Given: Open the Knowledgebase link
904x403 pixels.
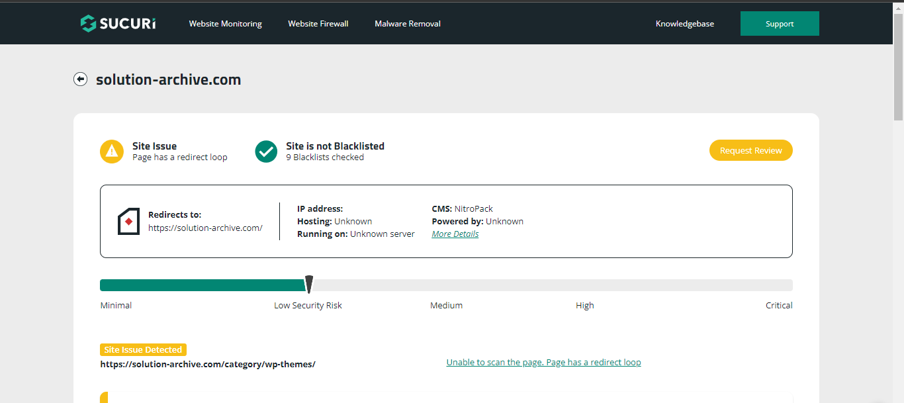Looking at the screenshot, I should tap(685, 24).
